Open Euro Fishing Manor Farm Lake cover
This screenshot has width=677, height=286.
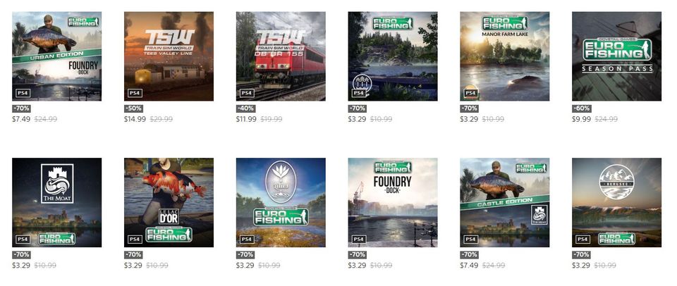click(x=505, y=56)
